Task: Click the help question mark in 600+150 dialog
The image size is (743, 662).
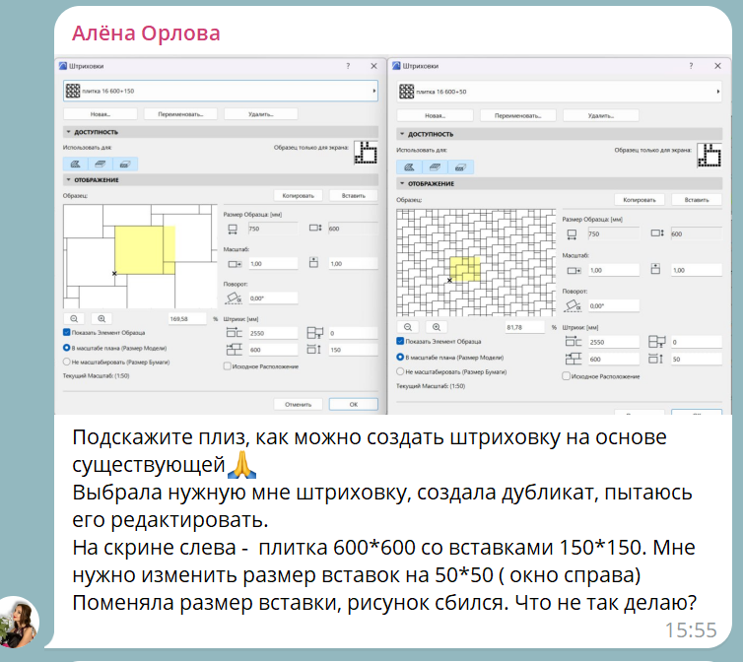Action: coord(347,66)
